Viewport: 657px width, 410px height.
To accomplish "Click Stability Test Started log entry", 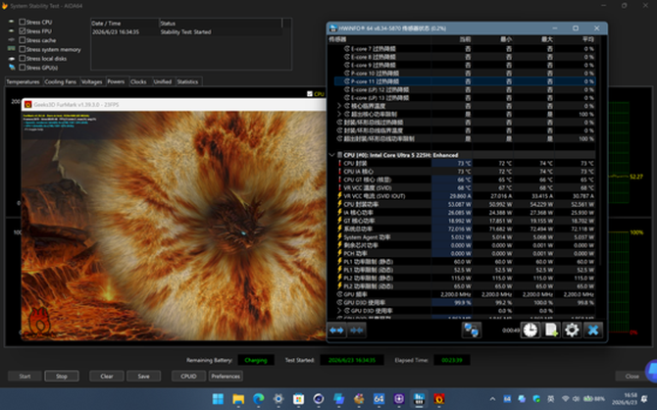I will 186,31.
